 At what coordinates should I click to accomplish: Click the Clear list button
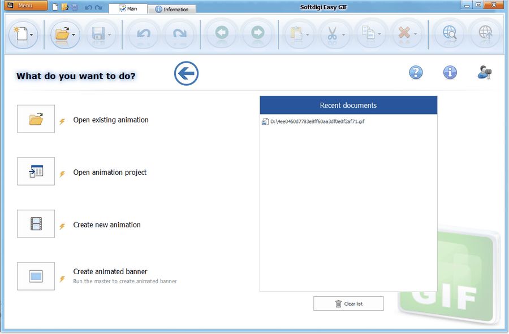coord(348,304)
